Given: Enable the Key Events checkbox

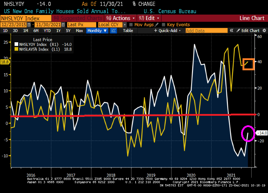Looking at the screenshot, I should pyautogui.click(x=163, y=25).
